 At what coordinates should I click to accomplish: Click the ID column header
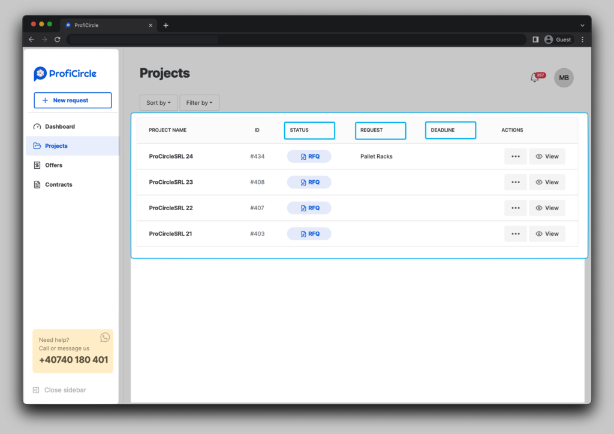click(257, 130)
